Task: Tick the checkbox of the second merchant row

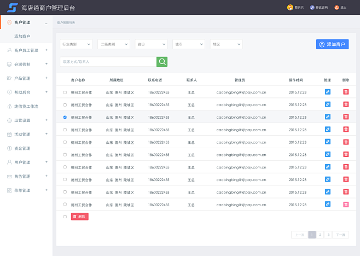Action: click(x=65, y=105)
